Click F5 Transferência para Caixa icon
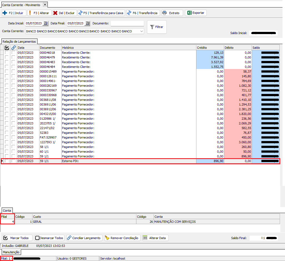 [80, 13]
